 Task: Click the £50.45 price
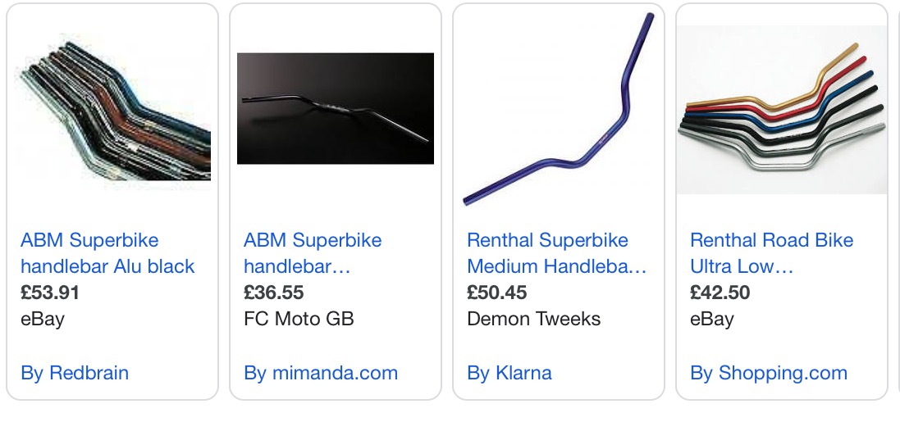496,293
